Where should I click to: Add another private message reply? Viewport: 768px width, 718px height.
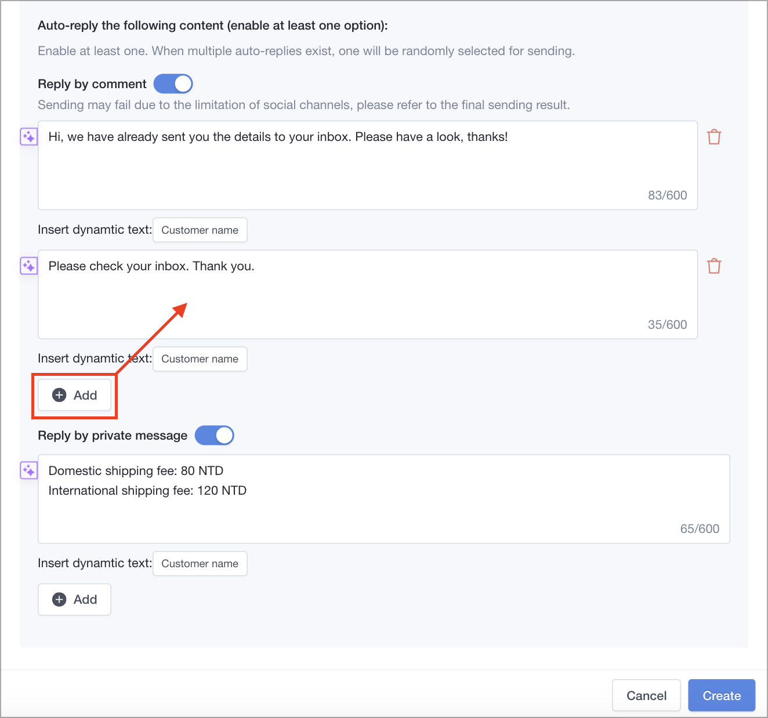pos(74,599)
